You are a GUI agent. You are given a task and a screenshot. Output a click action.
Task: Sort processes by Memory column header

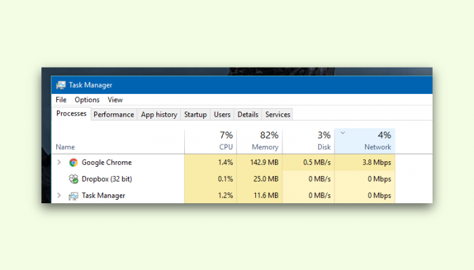tap(259, 141)
